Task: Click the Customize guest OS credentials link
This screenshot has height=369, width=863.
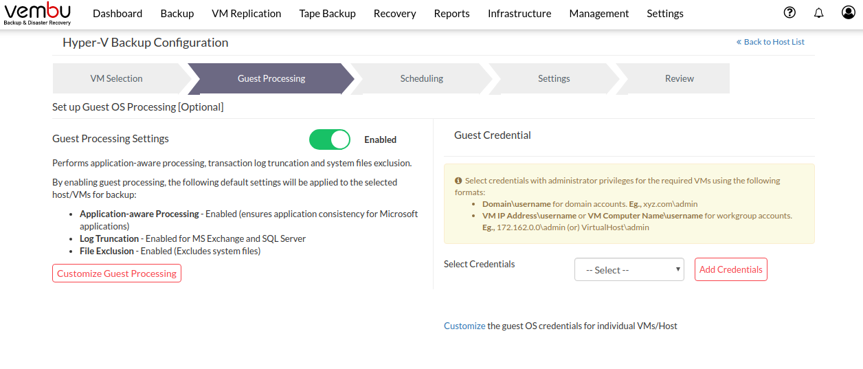Action: coord(464,326)
